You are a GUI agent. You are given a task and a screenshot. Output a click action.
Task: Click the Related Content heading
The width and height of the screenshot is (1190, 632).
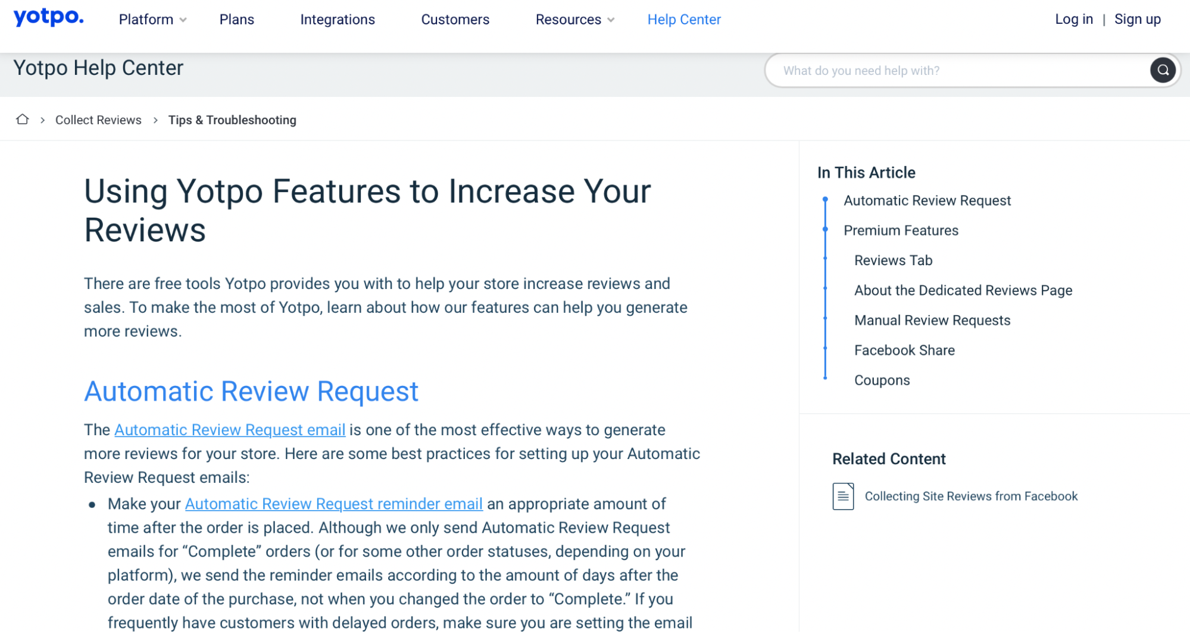889,459
